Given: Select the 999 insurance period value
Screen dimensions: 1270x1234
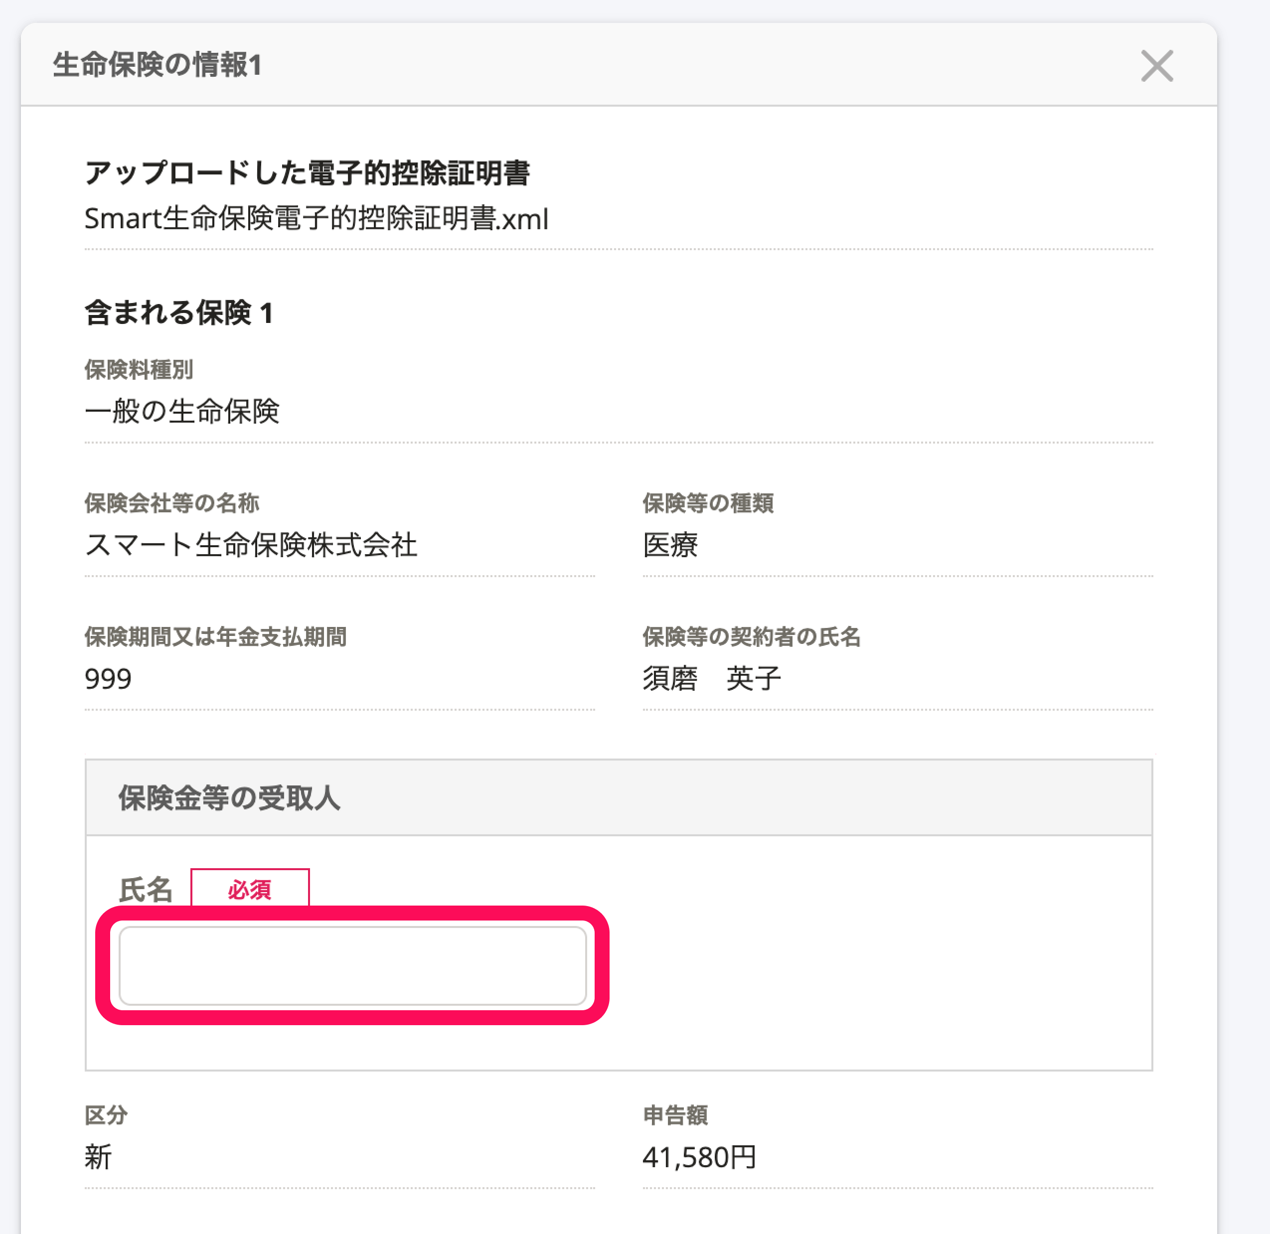Looking at the screenshot, I should [x=108, y=679].
